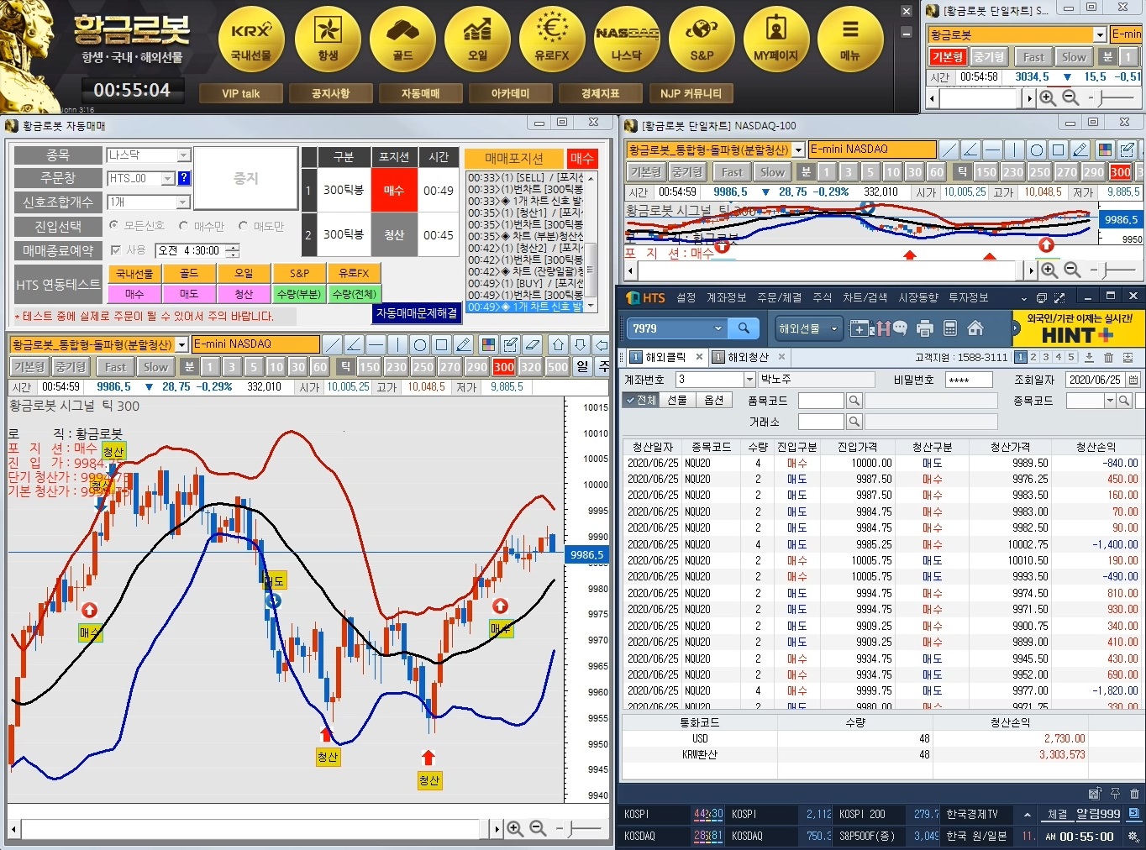1146x850 pixels.
Task: Select the 매도만 radio option
Action: coord(243,225)
